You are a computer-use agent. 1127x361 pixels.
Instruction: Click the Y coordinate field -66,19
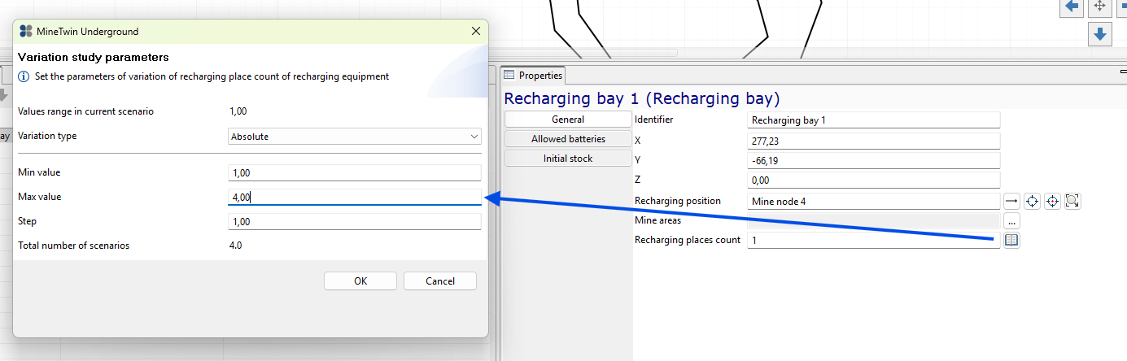pos(873,161)
